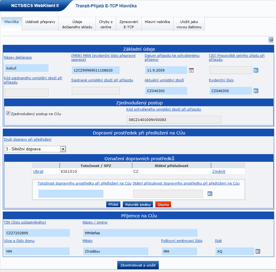
Task: Open lookup for vehicle nationality field
Action: pos(210,194)
